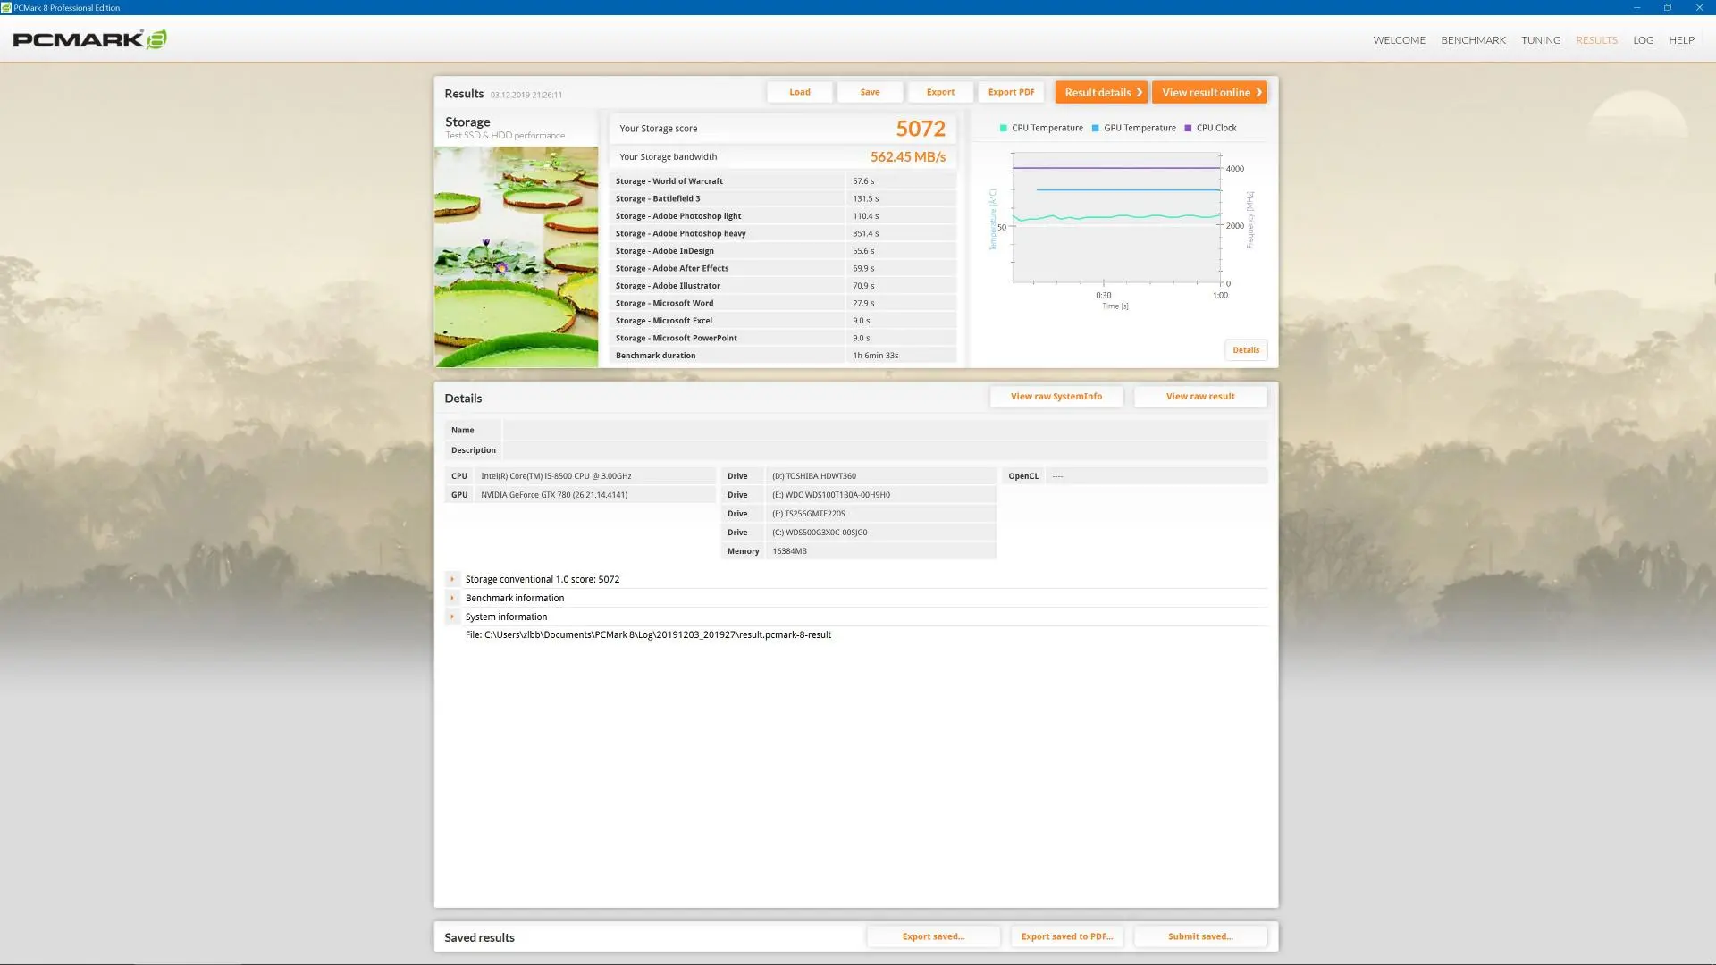Go to the TUNING tab
Viewport: 1716px width, 965px height.
(1541, 40)
